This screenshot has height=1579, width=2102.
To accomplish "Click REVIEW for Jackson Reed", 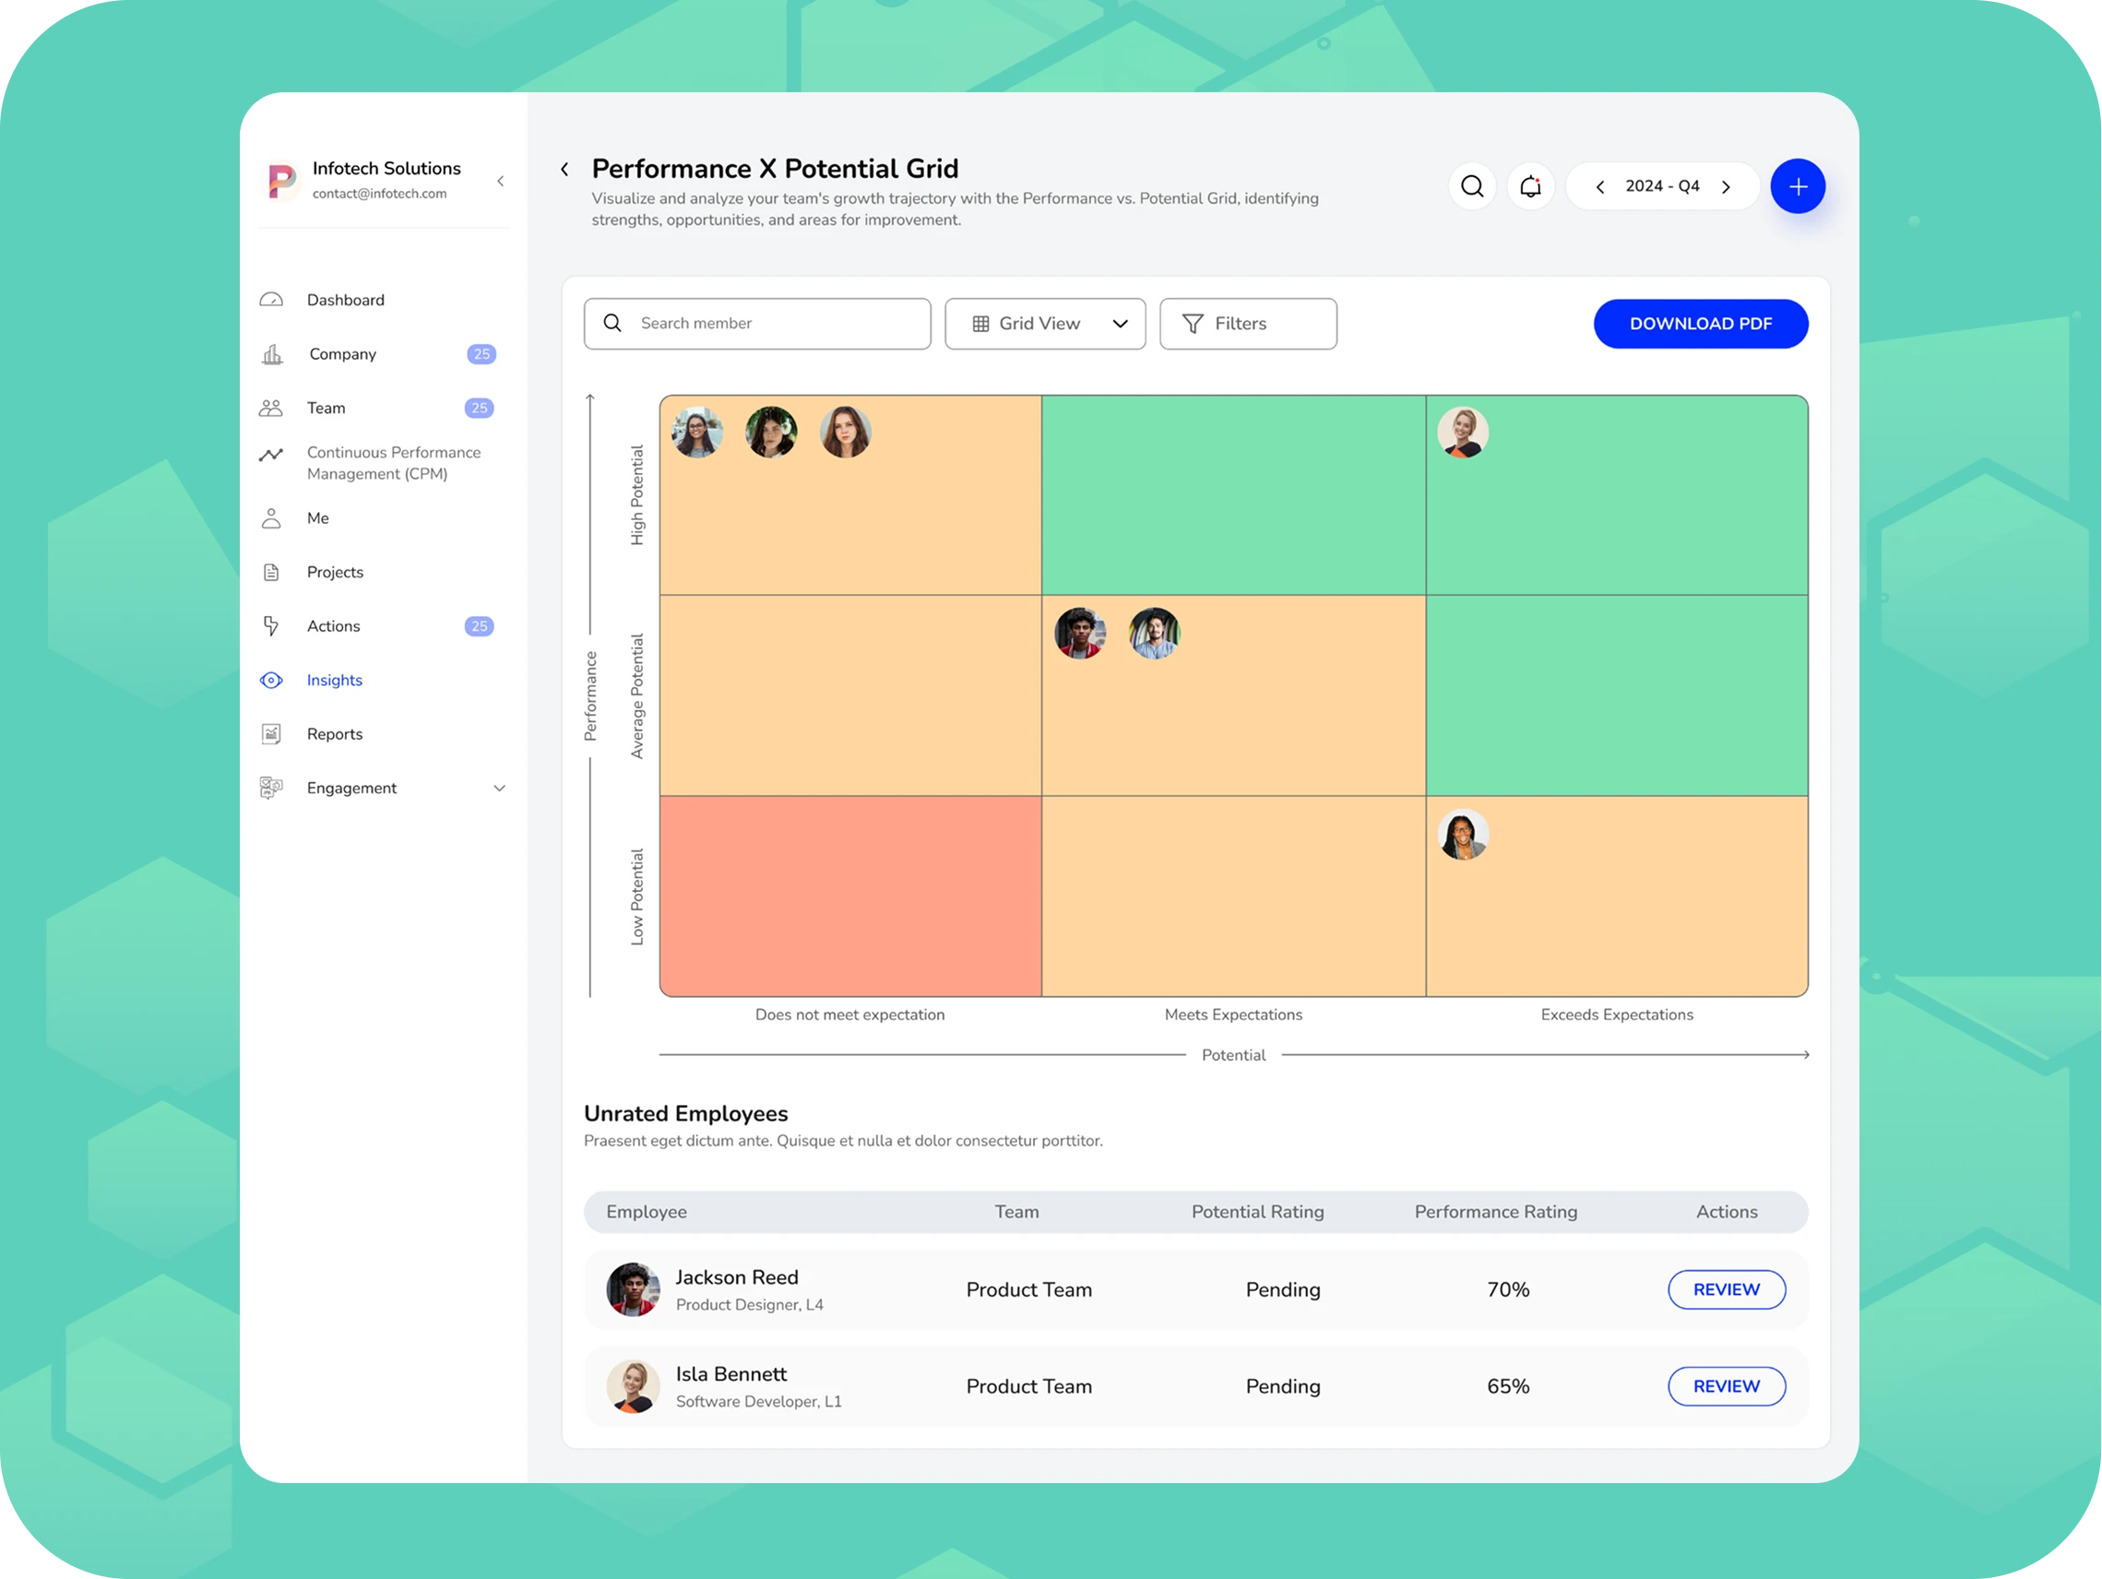I will click(x=1726, y=1289).
